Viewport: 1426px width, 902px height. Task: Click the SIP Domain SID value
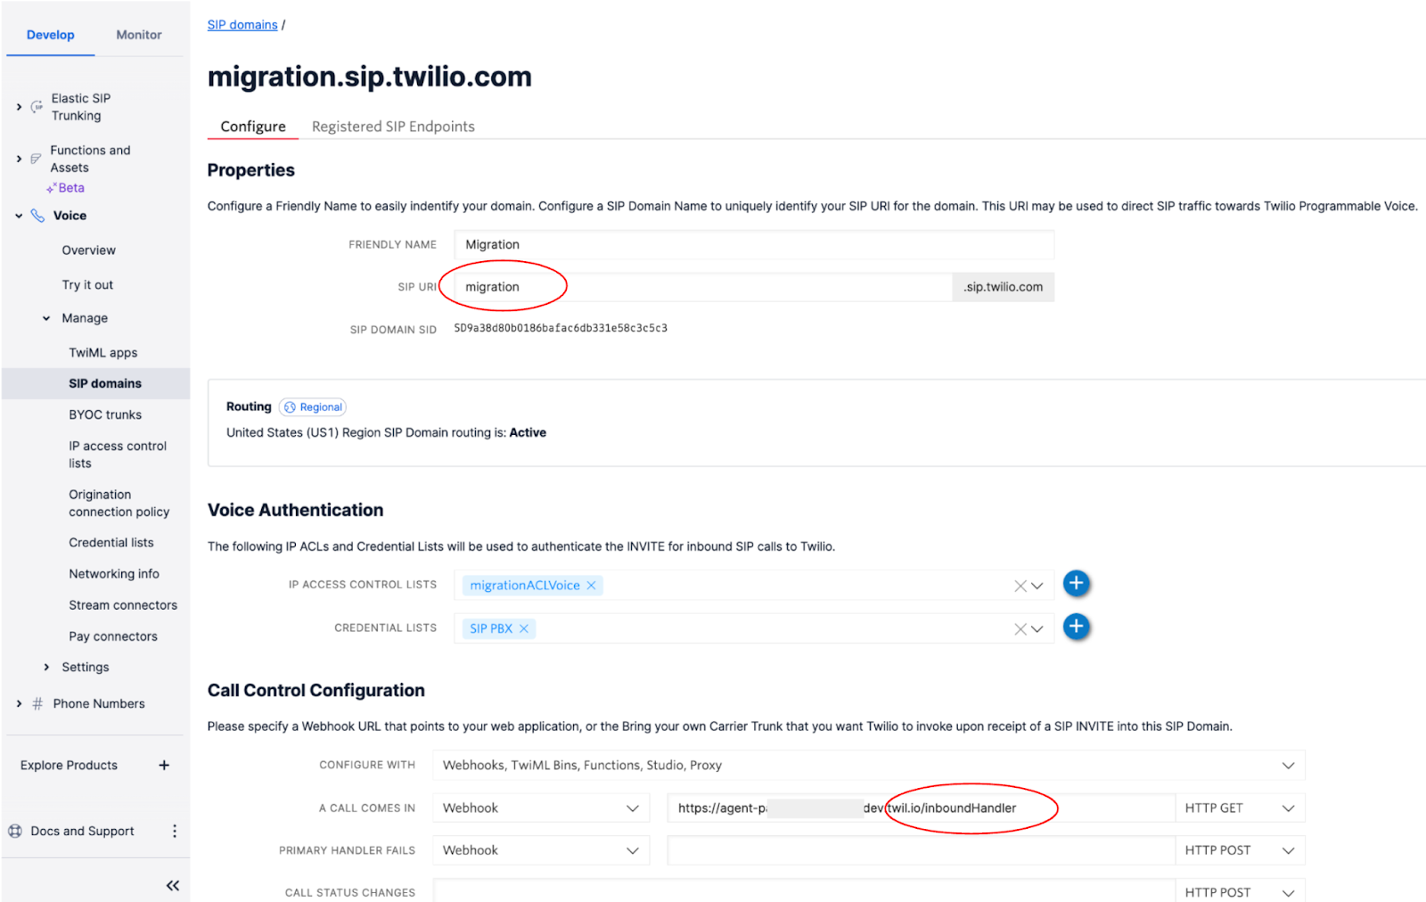click(561, 328)
